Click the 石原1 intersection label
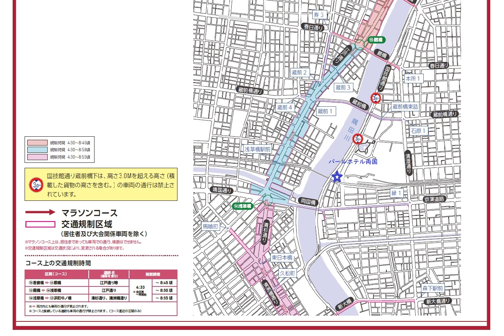 [x=418, y=131]
